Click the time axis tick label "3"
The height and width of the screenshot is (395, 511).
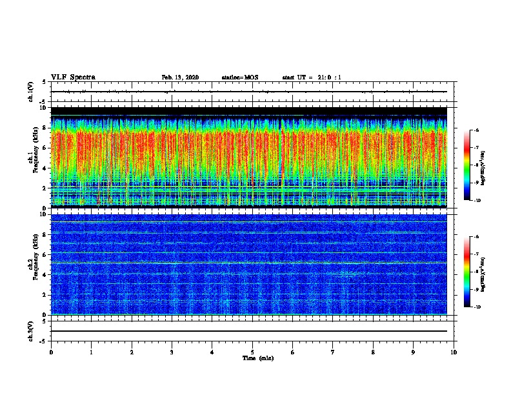172,352
